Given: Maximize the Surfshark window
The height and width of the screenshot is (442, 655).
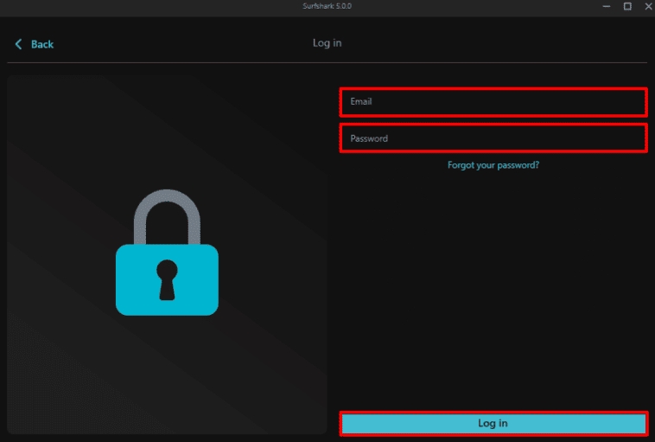Looking at the screenshot, I should (627, 6).
